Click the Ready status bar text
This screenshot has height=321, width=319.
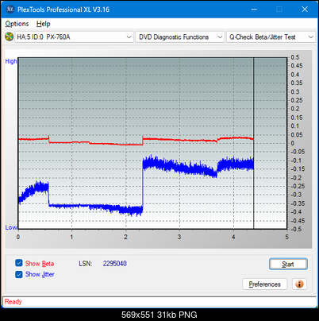13,301
